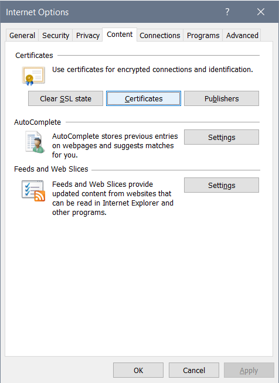The width and height of the screenshot is (279, 383).
Task: Close the Internet Options dialog
Action: click(261, 12)
